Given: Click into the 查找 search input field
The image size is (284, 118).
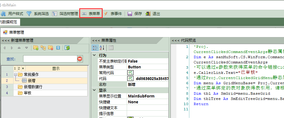Looking at the screenshot, I should pos(50,59).
